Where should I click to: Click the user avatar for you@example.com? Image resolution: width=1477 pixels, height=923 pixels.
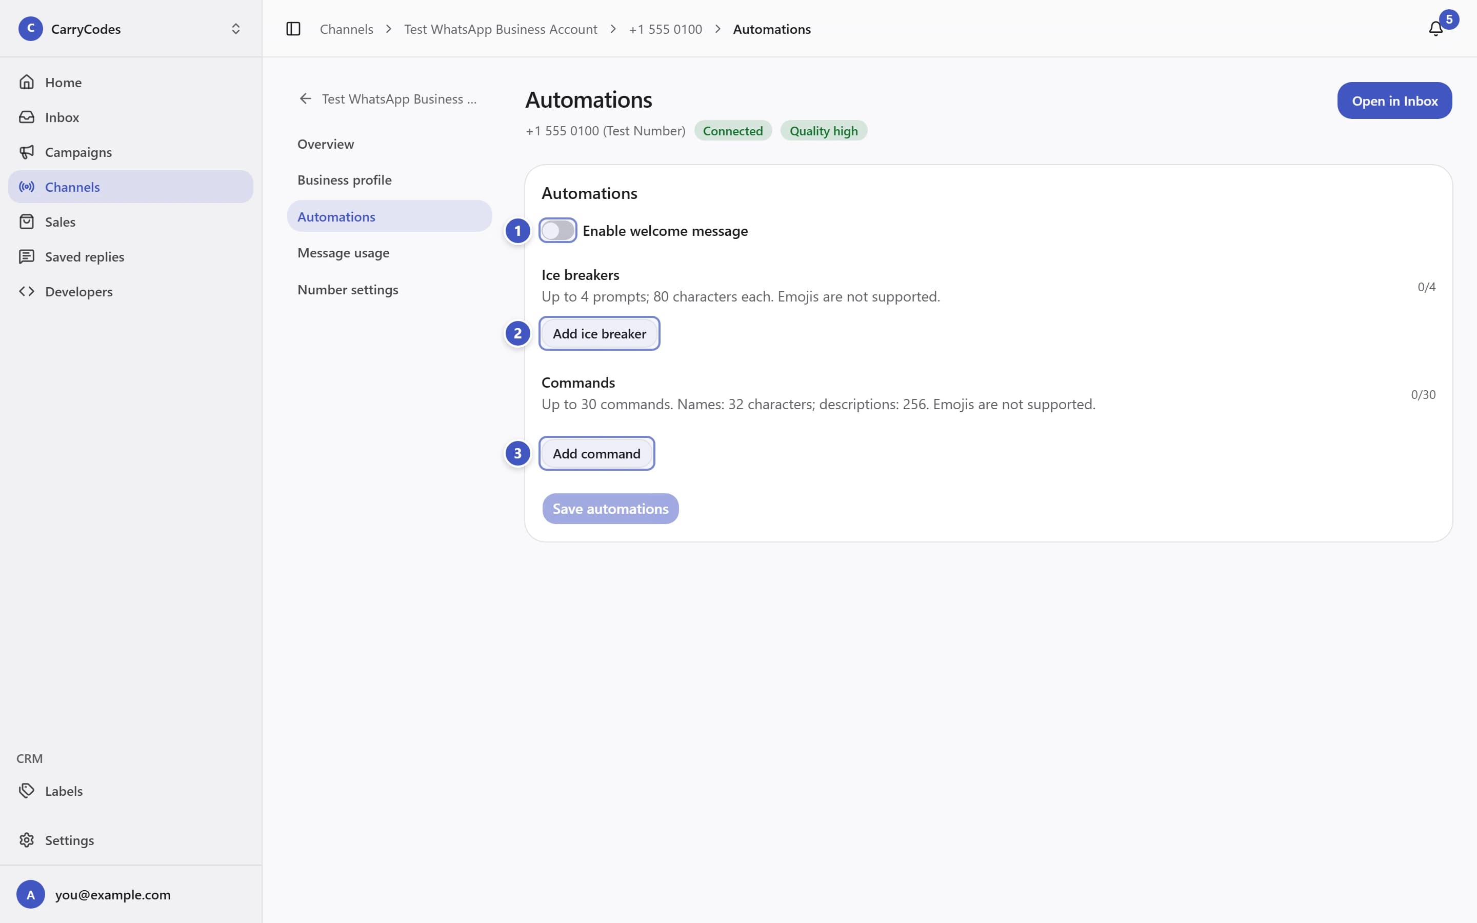(x=31, y=894)
